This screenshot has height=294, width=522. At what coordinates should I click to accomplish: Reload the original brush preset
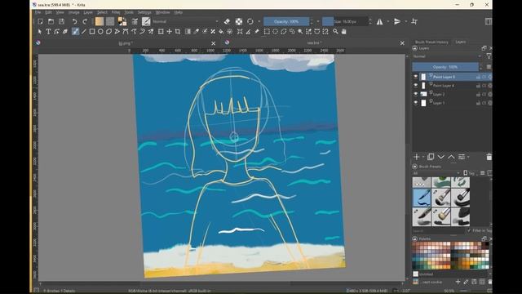point(250,21)
